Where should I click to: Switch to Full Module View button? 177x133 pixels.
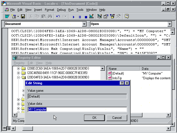pos(9,128)
